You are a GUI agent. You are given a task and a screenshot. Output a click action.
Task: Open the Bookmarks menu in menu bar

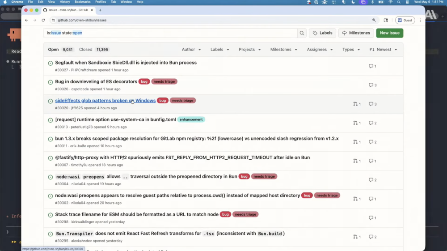(82, 2)
